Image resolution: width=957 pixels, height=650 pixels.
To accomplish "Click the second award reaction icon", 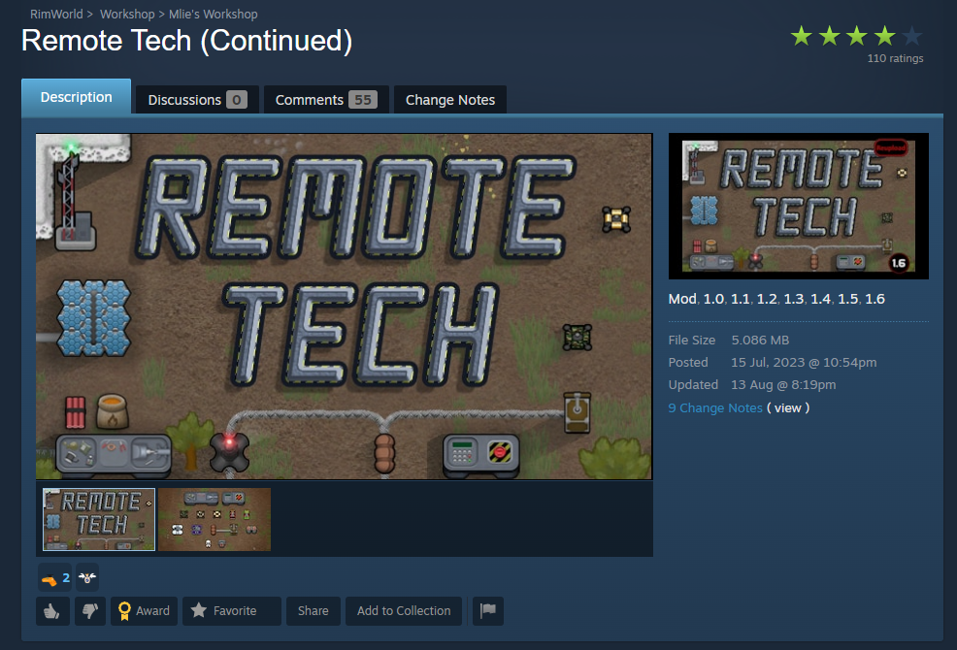I will [87, 577].
